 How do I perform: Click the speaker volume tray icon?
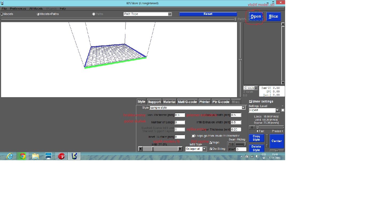pyautogui.click(x=257, y=156)
